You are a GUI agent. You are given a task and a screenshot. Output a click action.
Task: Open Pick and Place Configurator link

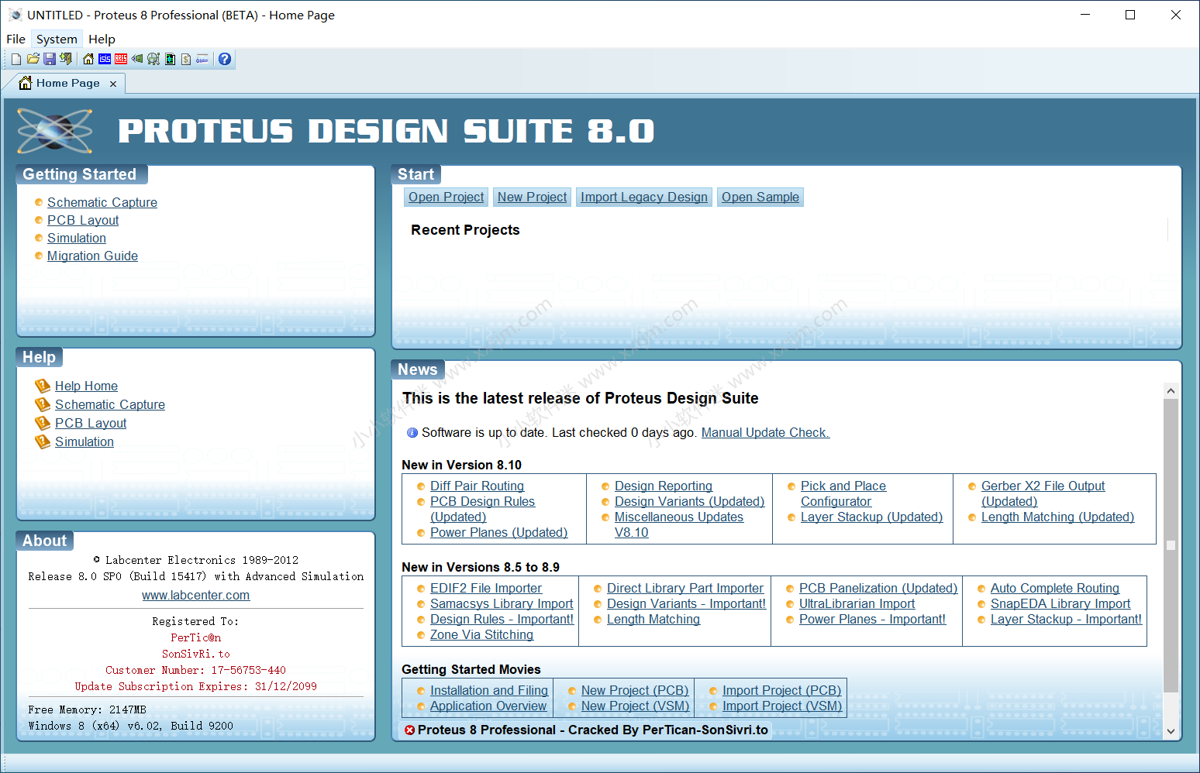[843, 493]
